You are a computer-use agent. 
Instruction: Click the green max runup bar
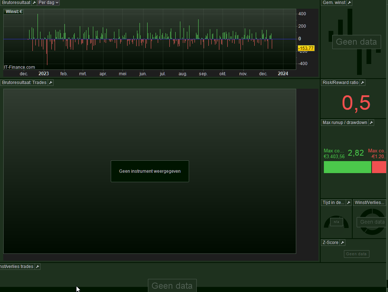pyautogui.click(x=347, y=167)
